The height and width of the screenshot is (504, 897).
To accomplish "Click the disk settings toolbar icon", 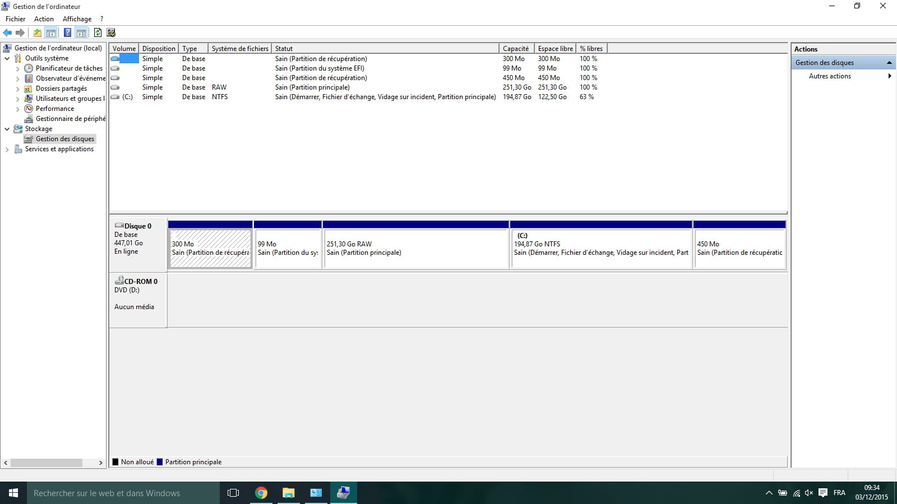I will [x=111, y=32].
